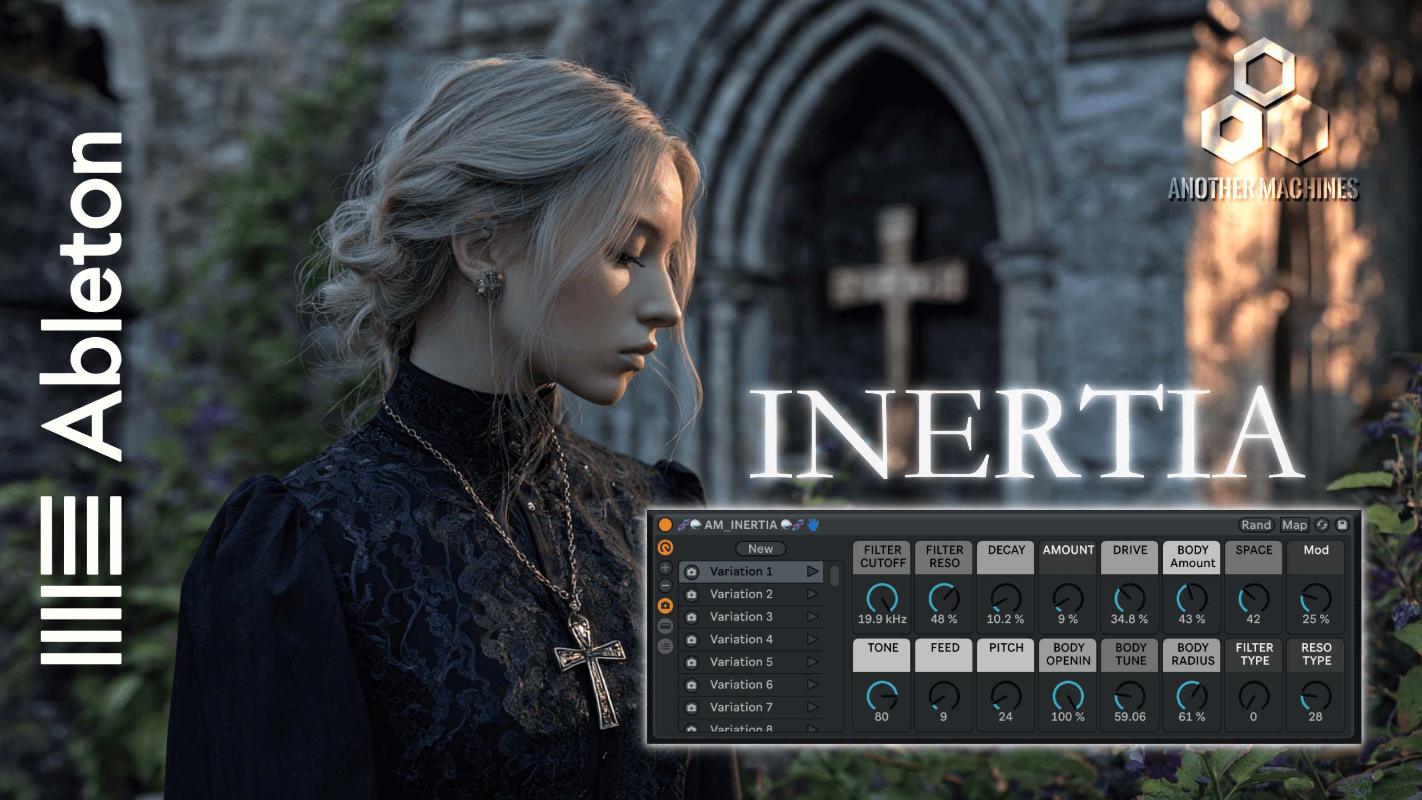The image size is (1422, 800).
Task: Click the BODY RADIUS knob
Action: 1192,696
